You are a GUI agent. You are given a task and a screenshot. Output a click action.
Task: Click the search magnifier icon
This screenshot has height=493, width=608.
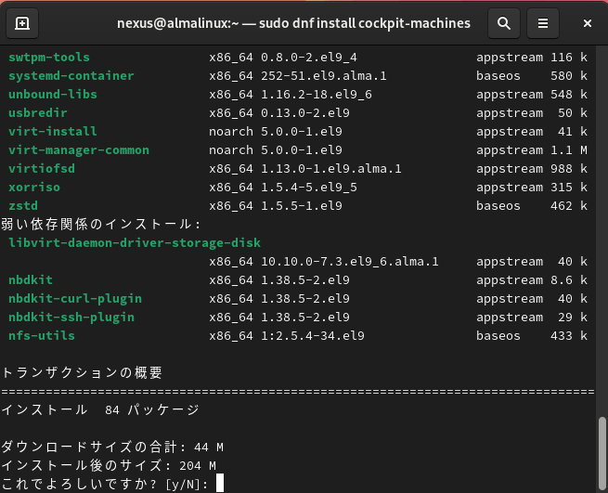click(x=503, y=22)
